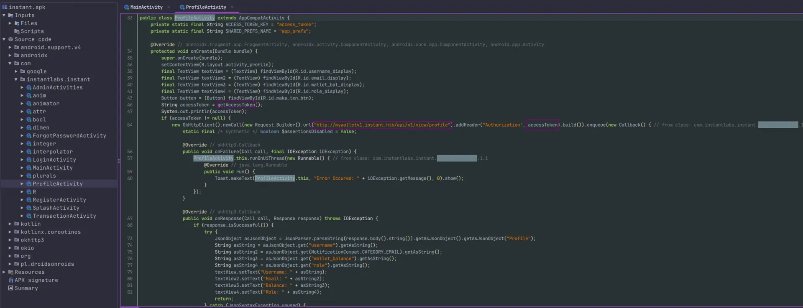Click the kotlinx.coroutines package folder icon
This screenshot has height=308, width=803.
17,232
